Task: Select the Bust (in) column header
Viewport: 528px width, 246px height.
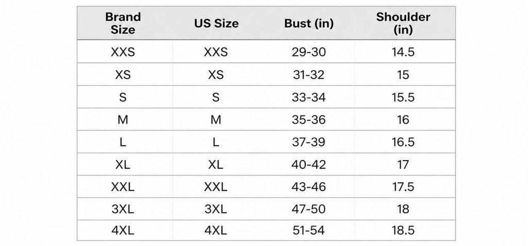Action: (x=309, y=24)
